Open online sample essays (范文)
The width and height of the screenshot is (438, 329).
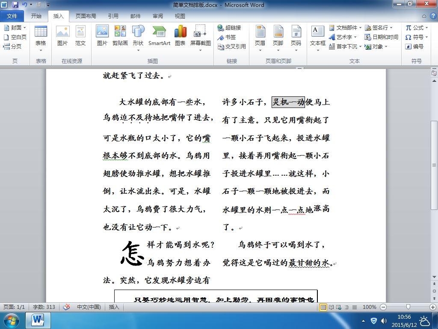[80, 36]
